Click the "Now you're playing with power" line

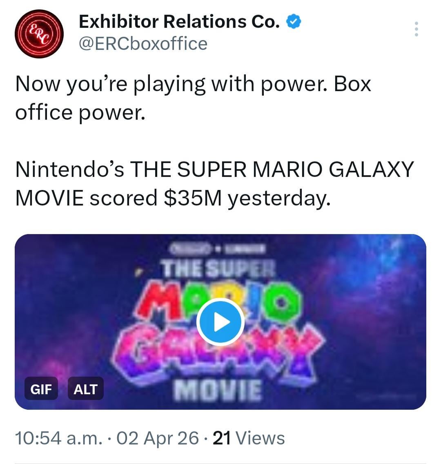193,85
